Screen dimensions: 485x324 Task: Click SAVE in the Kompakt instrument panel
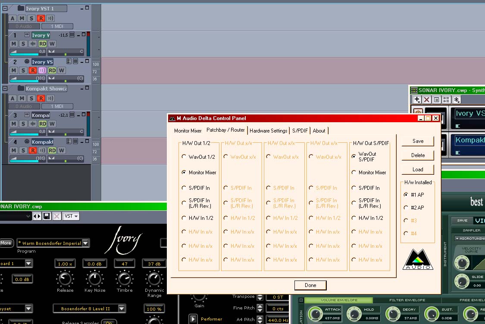462,220
